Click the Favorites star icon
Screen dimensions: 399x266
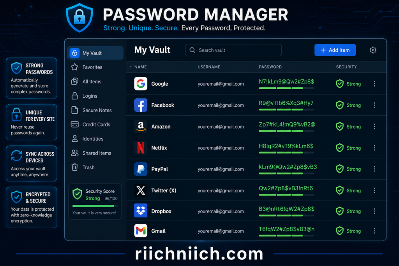[x=74, y=67]
